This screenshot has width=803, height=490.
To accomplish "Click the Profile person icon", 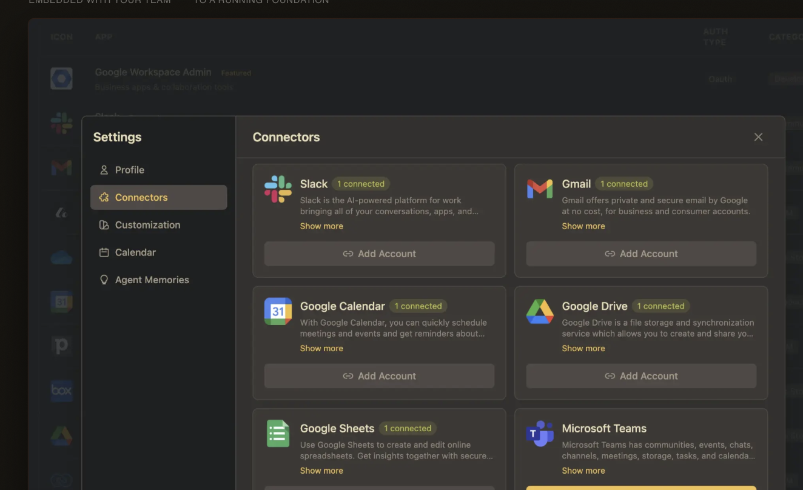I will point(104,170).
